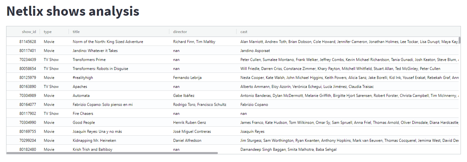Select show_id cell 80163890

[23, 87]
